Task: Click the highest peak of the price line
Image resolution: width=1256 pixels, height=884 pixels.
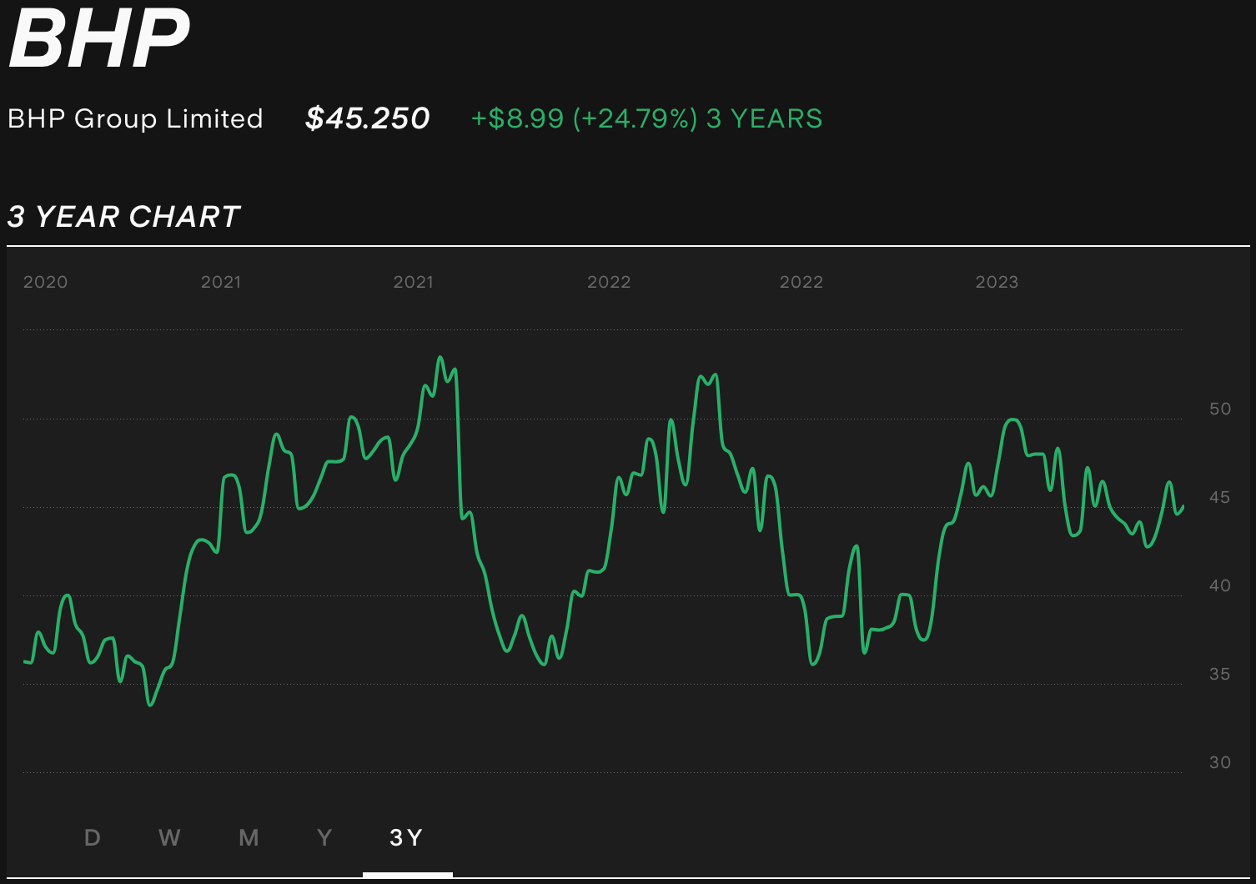Action: [x=440, y=358]
